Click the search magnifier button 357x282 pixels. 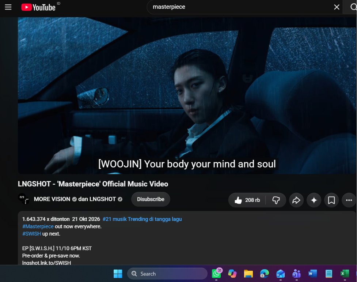point(353,7)
